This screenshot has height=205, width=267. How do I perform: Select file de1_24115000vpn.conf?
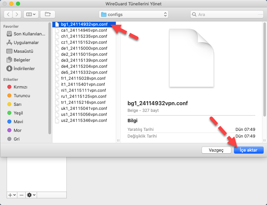point(84,48)
